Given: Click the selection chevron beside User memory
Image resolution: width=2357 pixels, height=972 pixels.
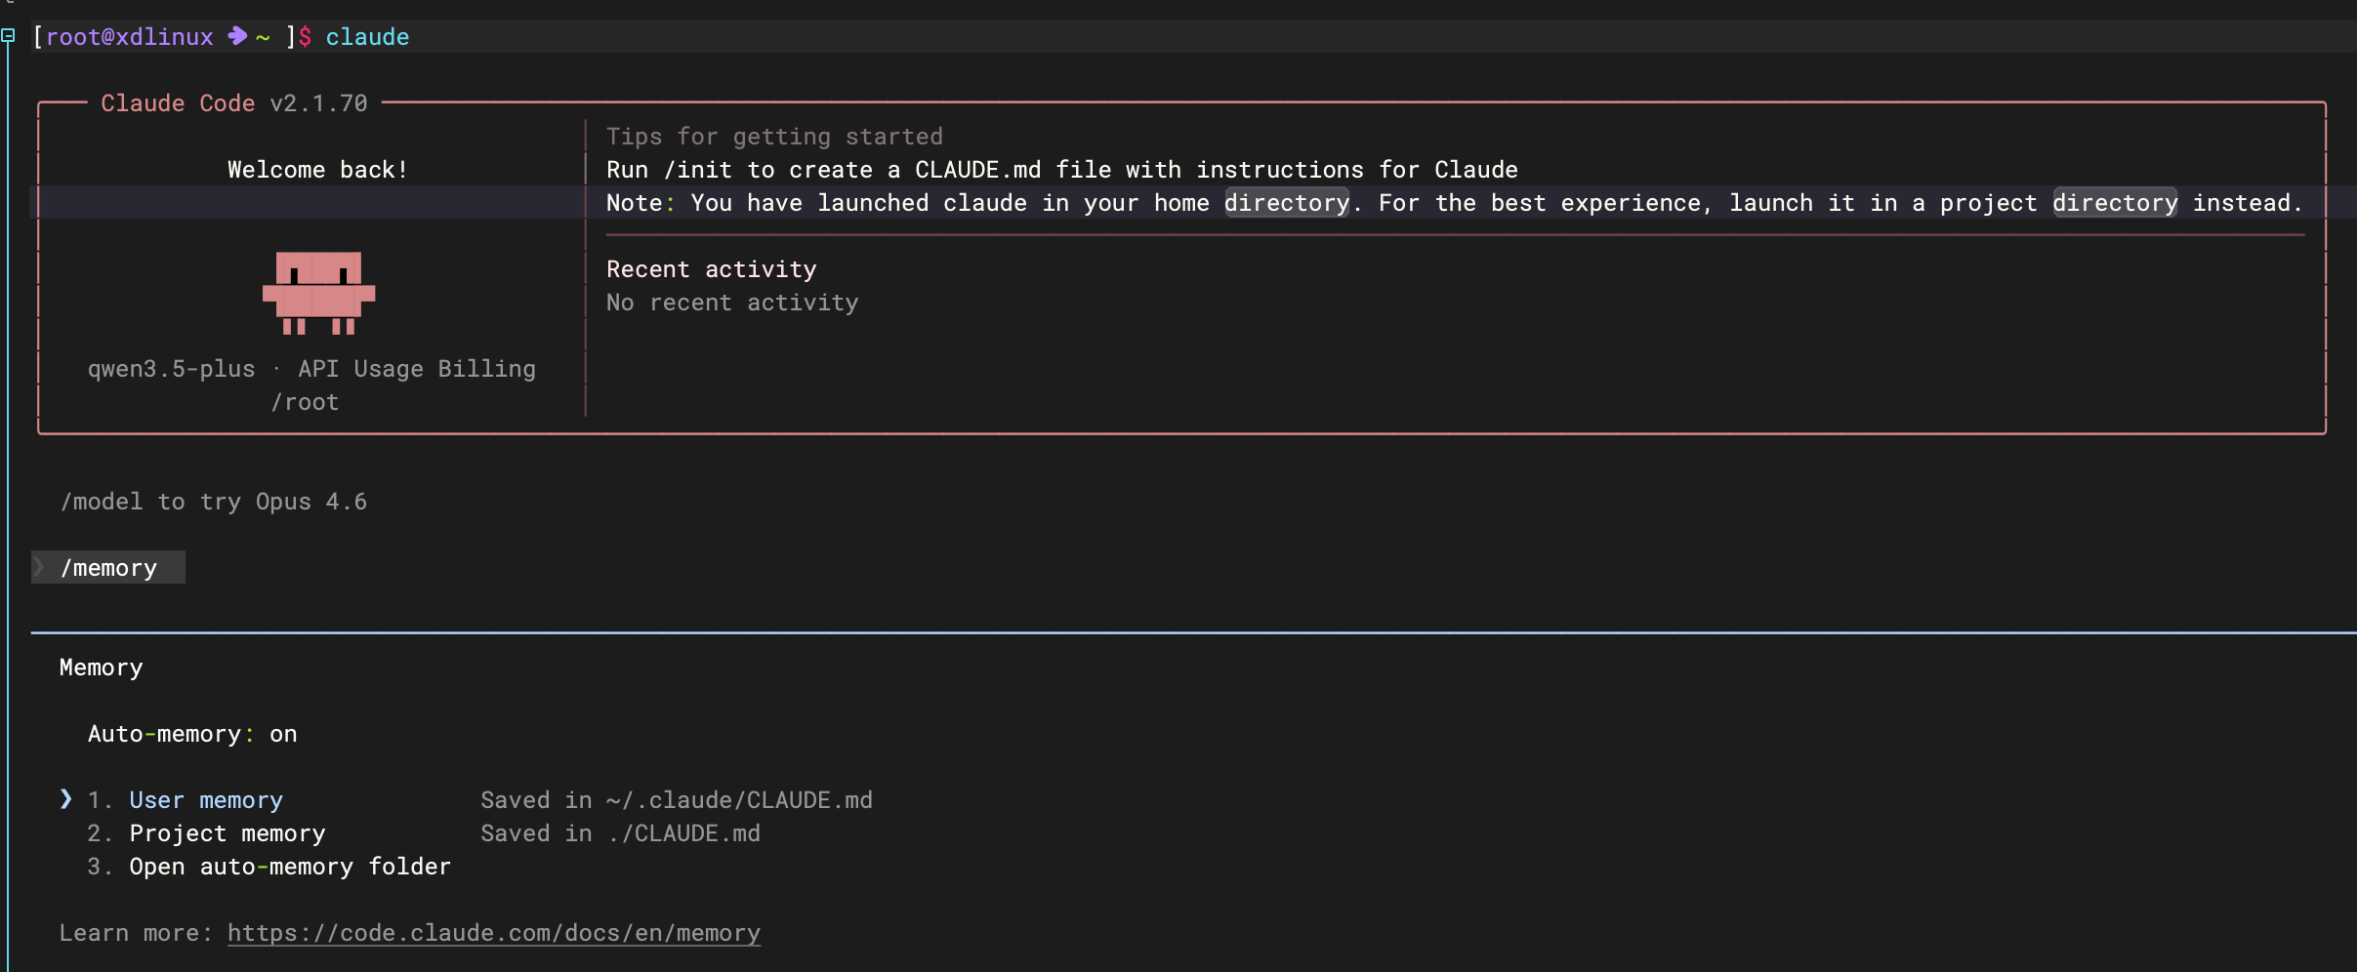Looking at the screenshot, I should tap(65, 799).
